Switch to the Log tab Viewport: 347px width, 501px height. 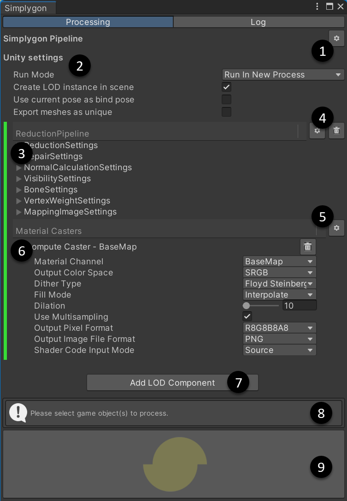258,22
